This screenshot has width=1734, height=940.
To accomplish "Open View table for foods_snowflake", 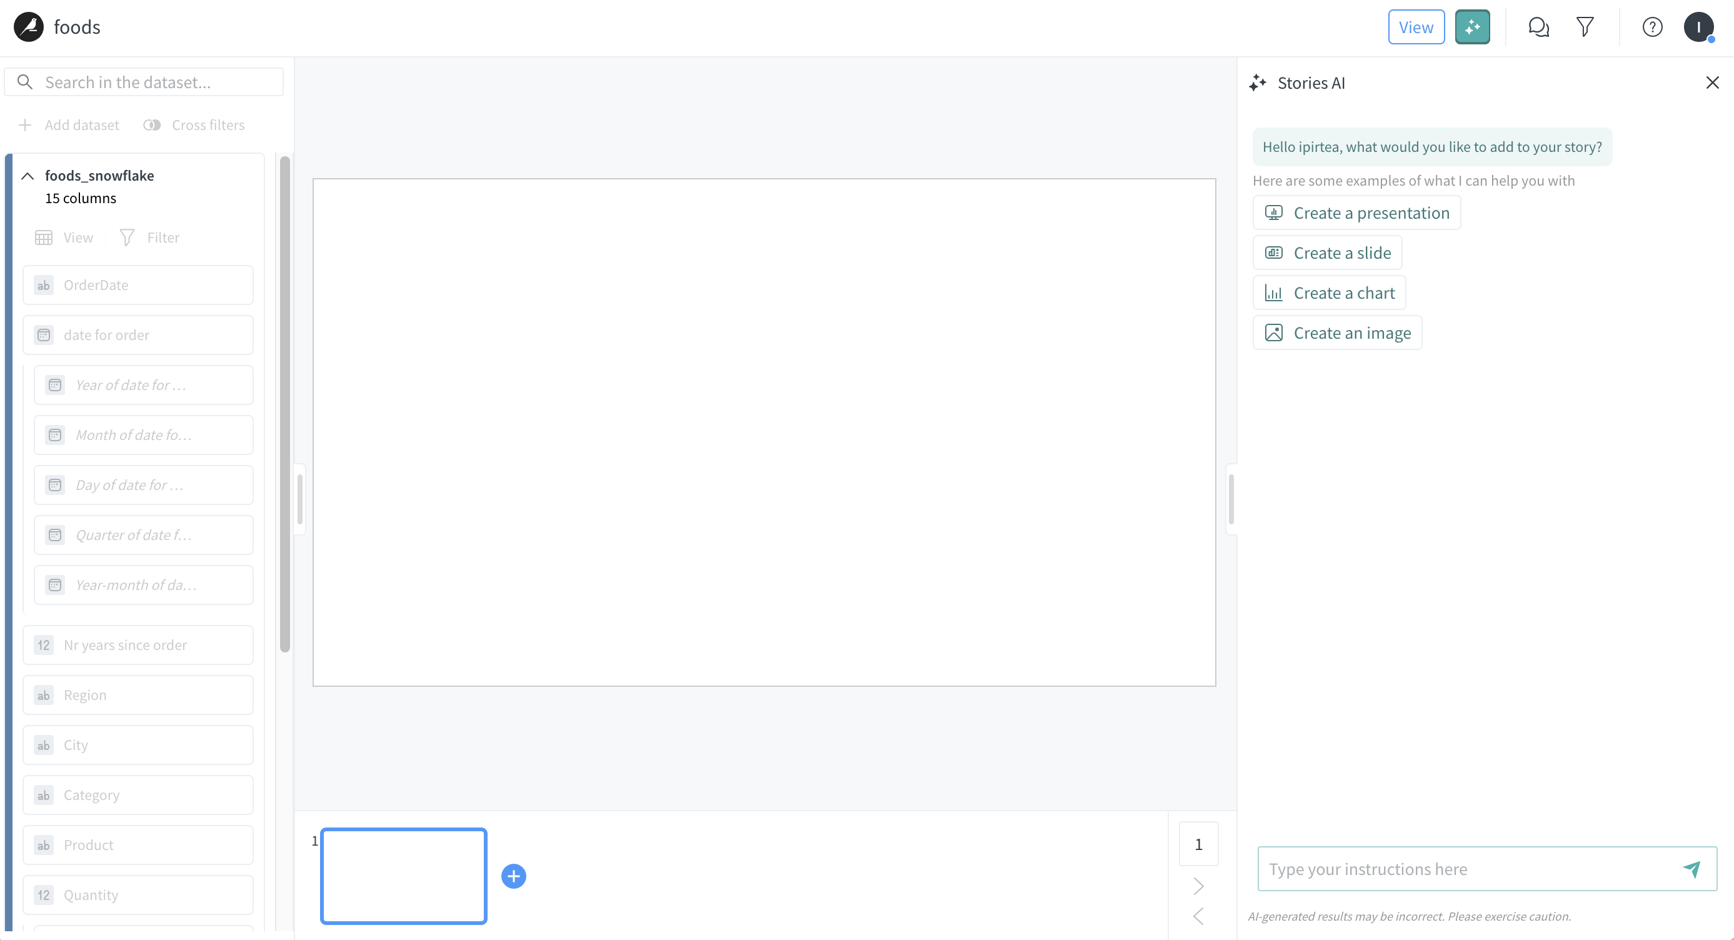I will [x=64, y=237].
